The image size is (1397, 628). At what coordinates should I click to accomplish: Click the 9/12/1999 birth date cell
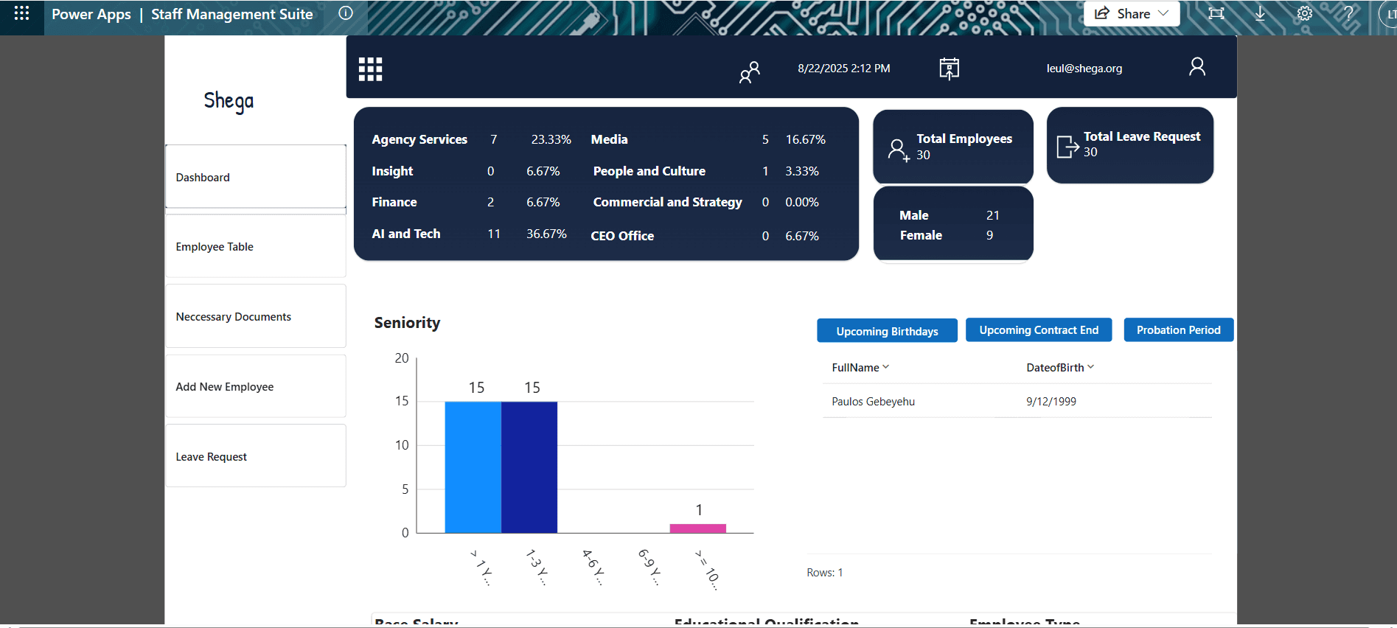point(1051,401)
